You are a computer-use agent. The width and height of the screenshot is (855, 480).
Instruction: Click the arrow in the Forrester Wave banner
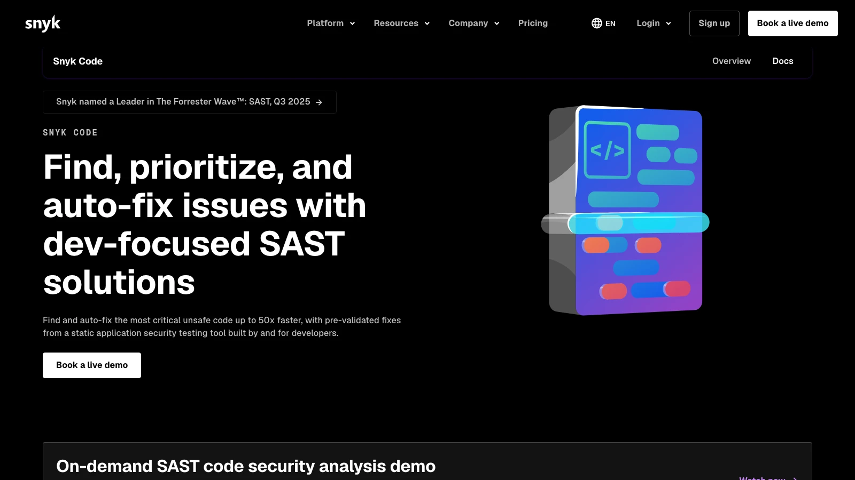tap(319, 102)
